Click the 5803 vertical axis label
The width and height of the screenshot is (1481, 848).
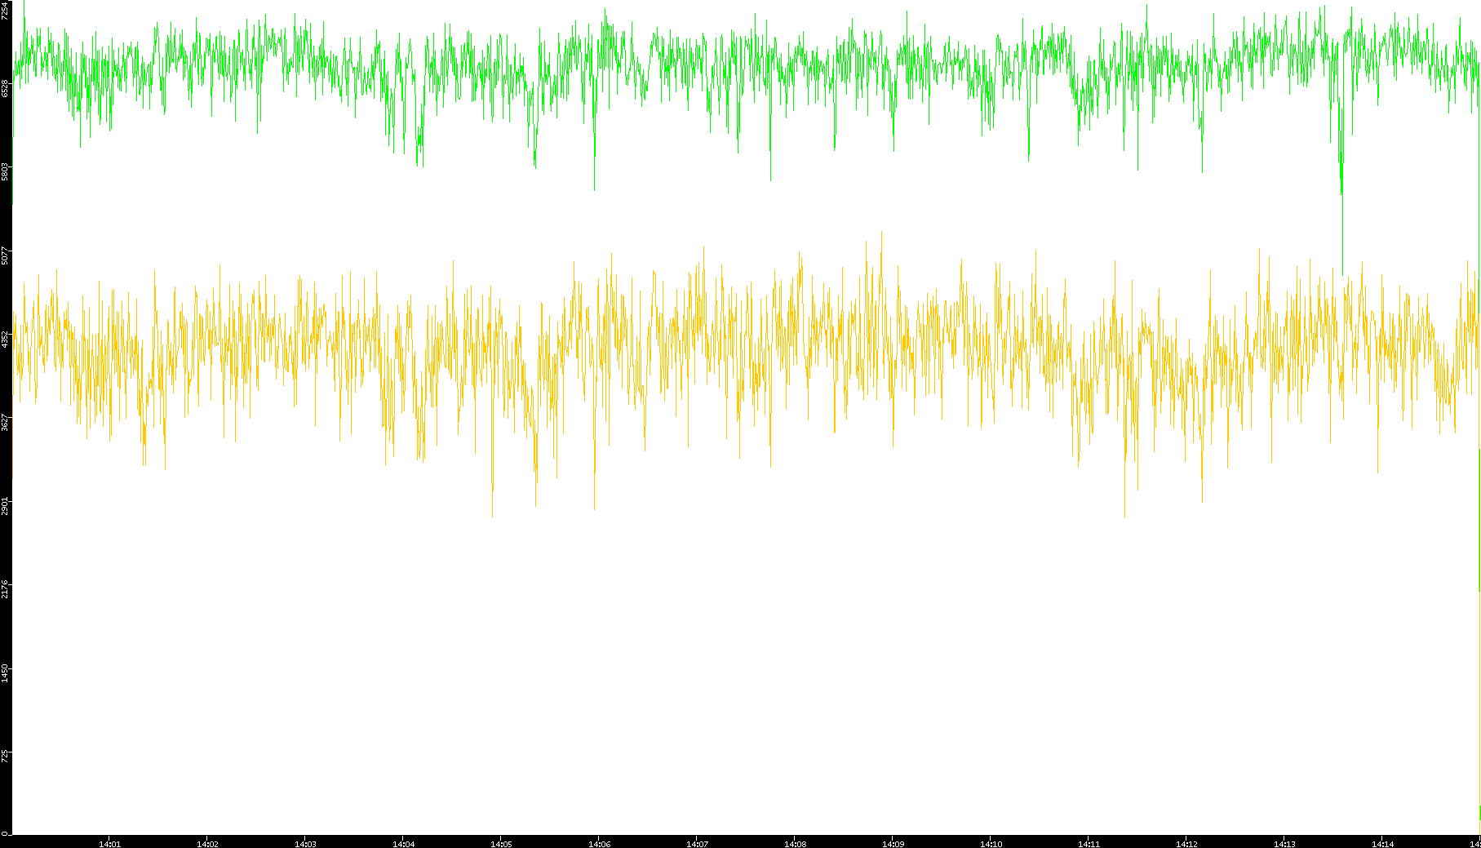(5, 171)
